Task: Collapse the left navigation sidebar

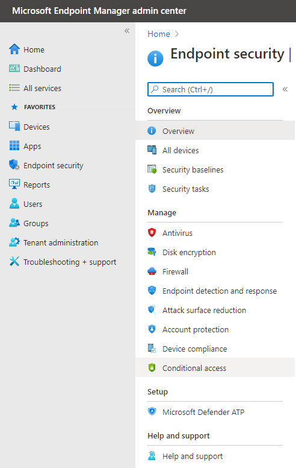Action: (x=127, y=31)
